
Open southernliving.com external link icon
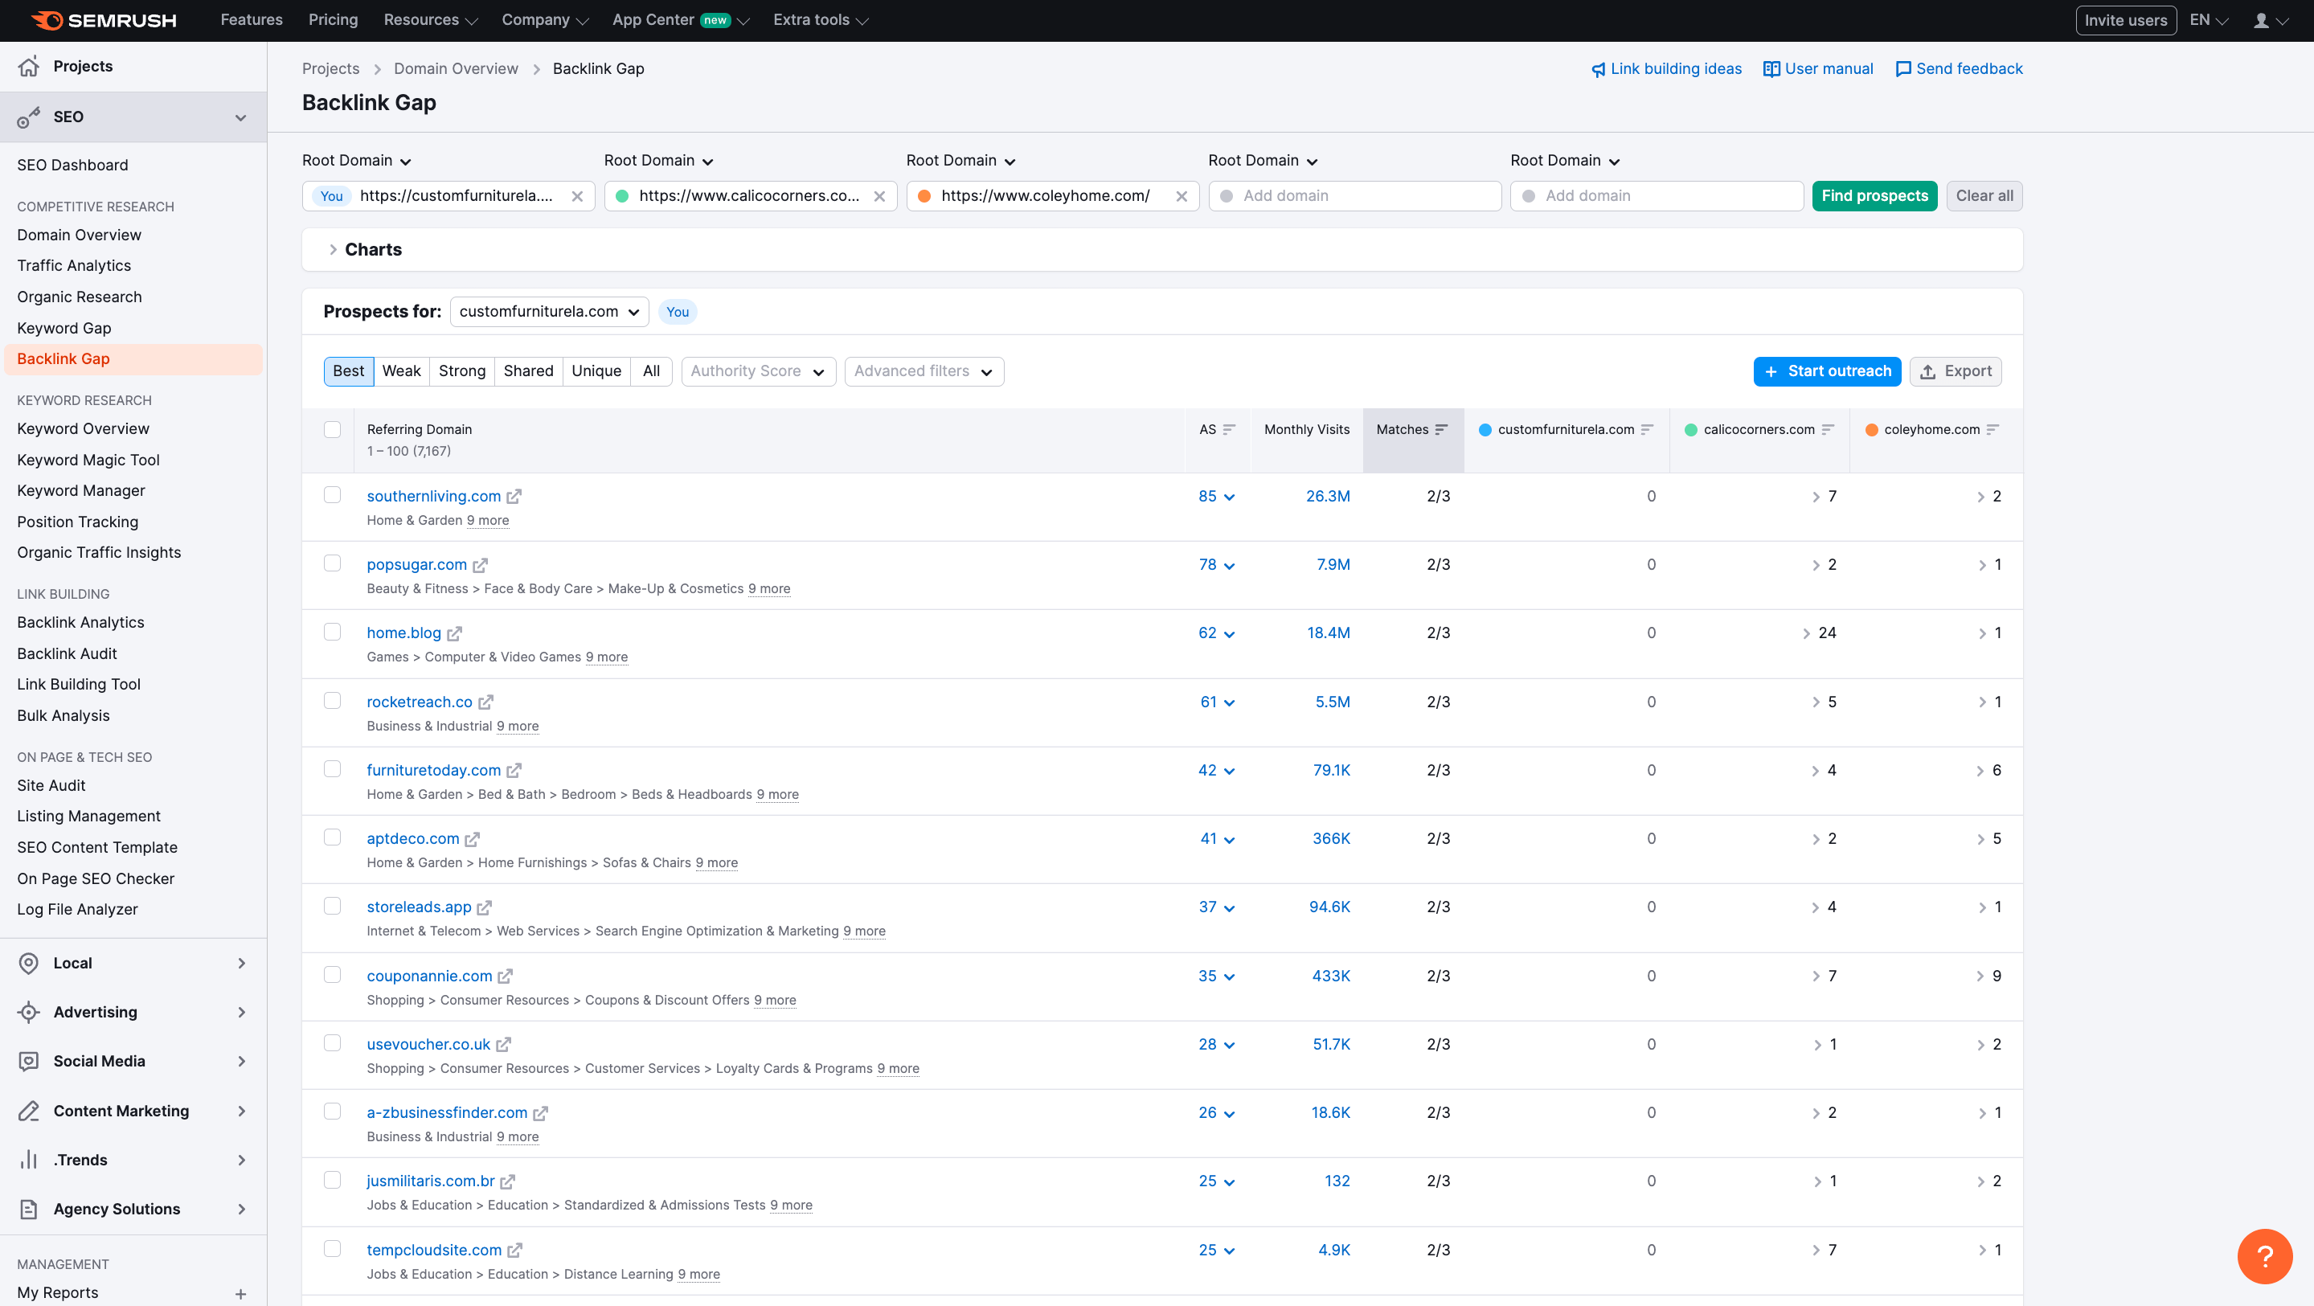click(514, 497)
